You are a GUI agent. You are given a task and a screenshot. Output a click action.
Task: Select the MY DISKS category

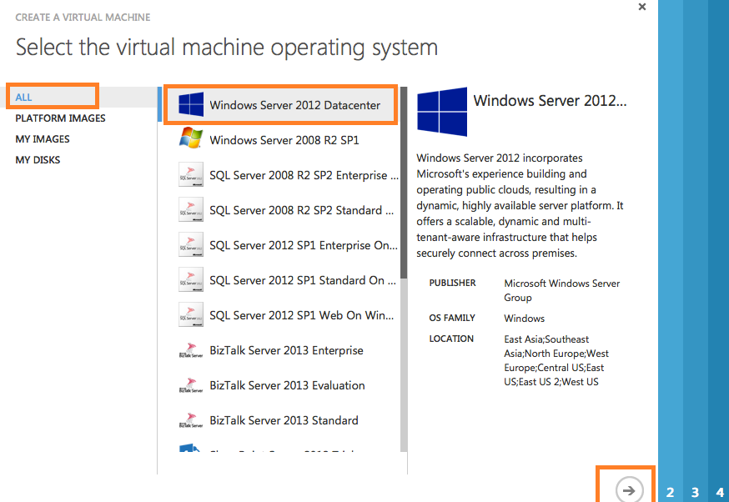[x=38, y=160]
